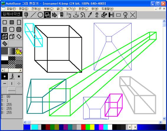This screenshot has width=167, height=131.
Task: Select the pencil drawing tool
Action: coord(26,15)
